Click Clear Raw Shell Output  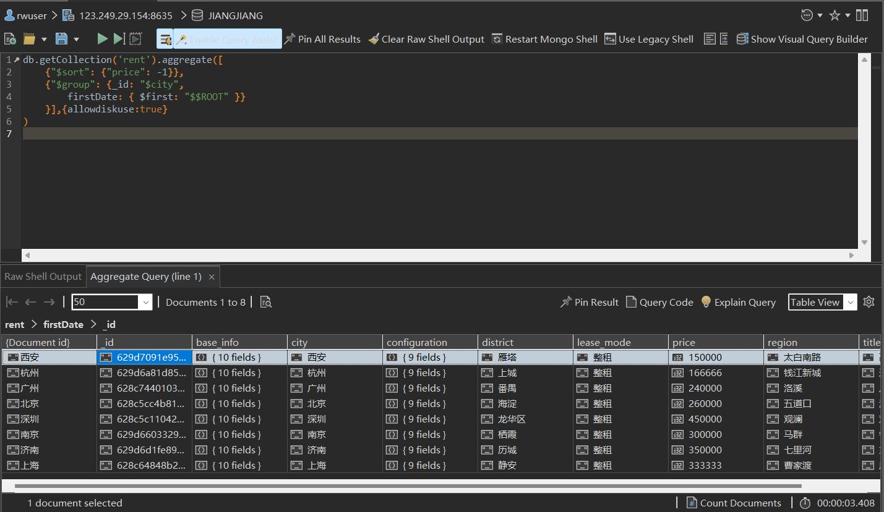pos(426,39)
